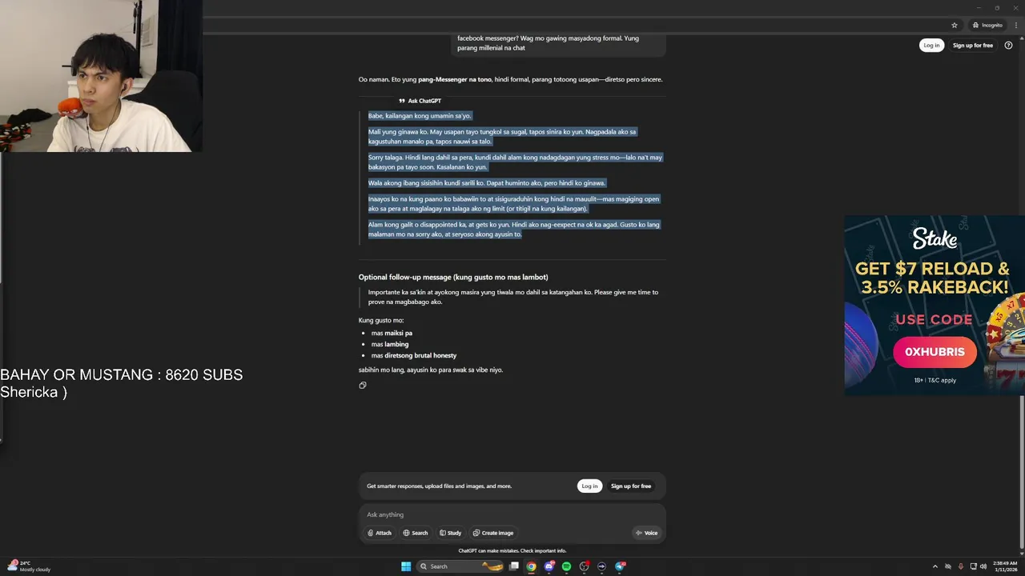Click Log in in the bottom banner
The image size is (1025, 576).
point(589,486)
